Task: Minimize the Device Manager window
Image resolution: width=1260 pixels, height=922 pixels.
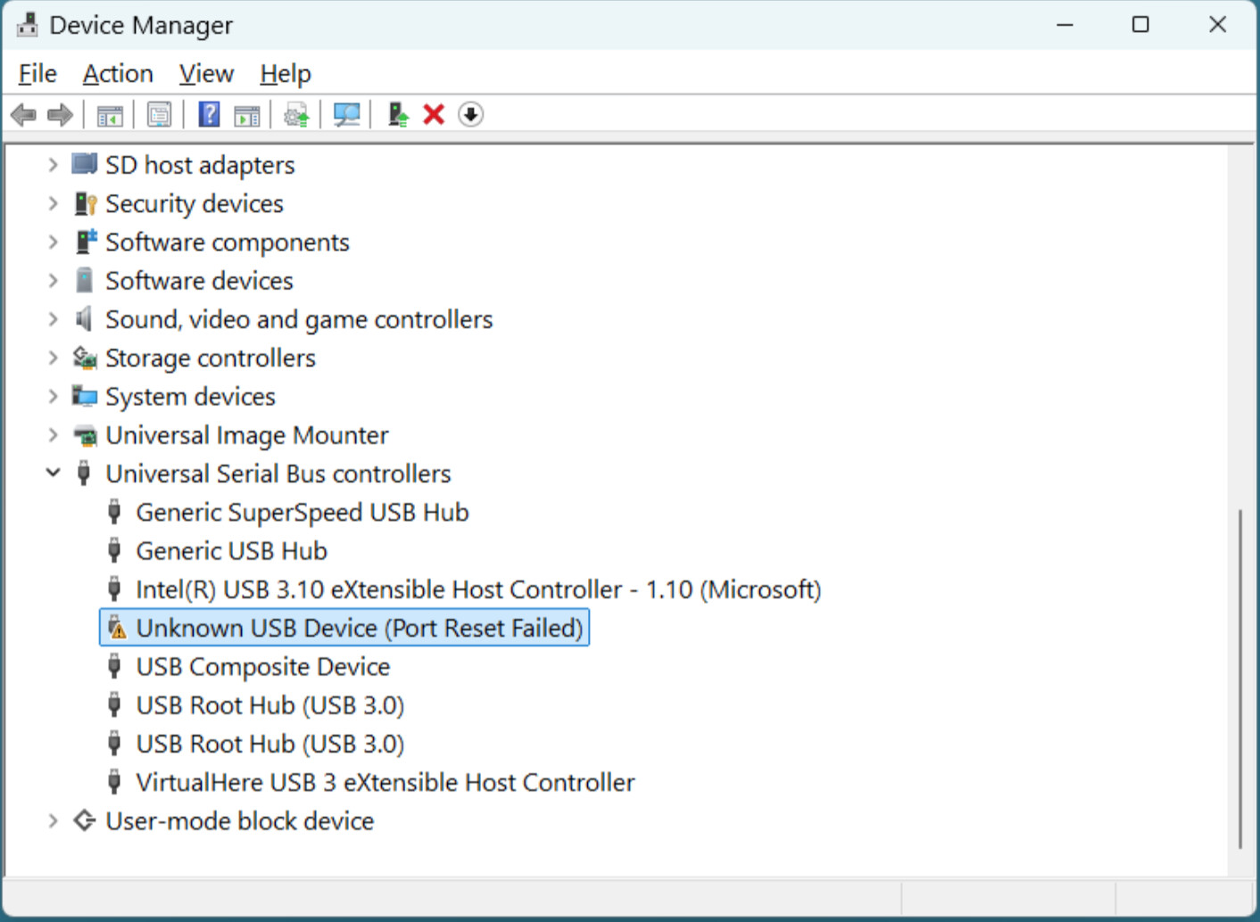Action: (1065, 25)
